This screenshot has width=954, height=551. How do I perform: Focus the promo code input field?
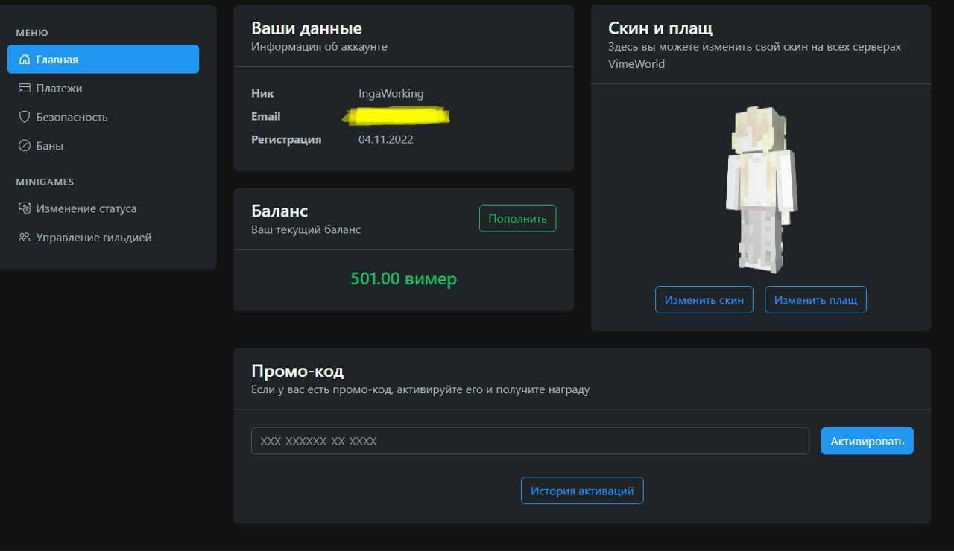point(529,441)
